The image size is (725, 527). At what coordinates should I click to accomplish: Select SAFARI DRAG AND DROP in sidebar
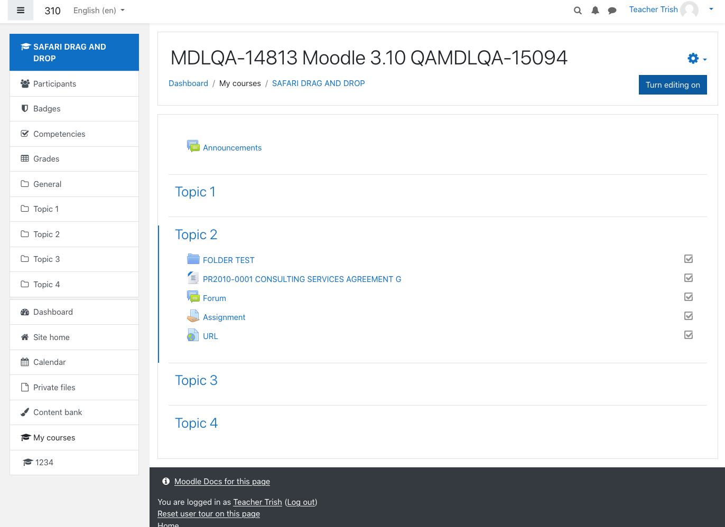click(x=74, y=52)
